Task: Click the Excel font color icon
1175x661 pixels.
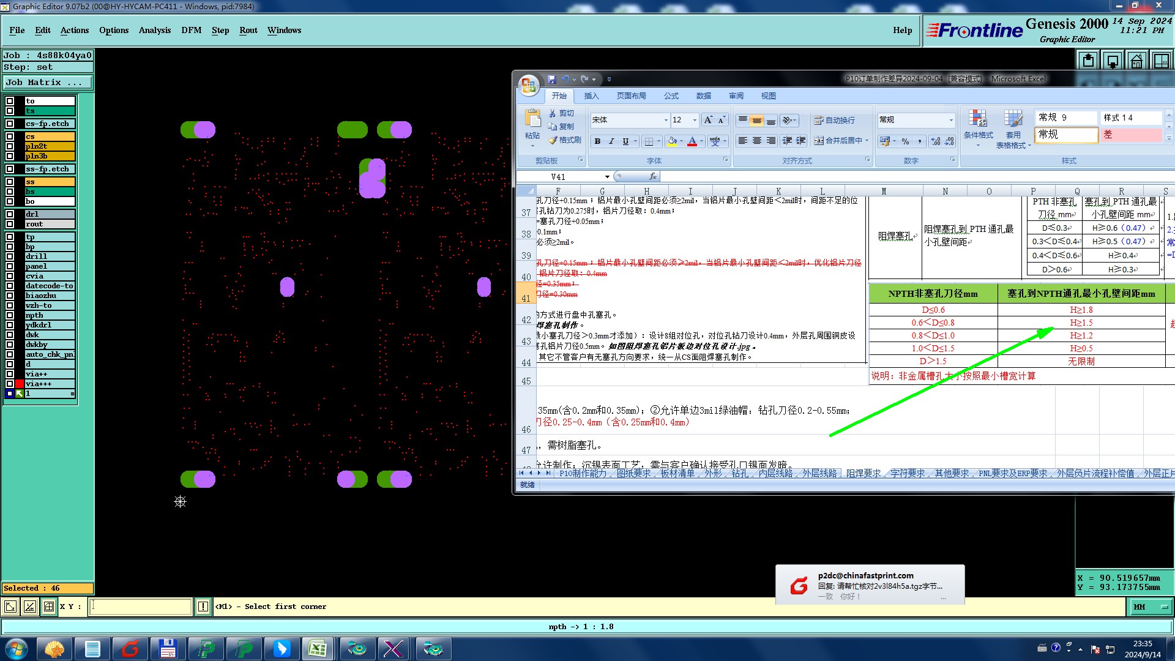Action: click(692, 141)
